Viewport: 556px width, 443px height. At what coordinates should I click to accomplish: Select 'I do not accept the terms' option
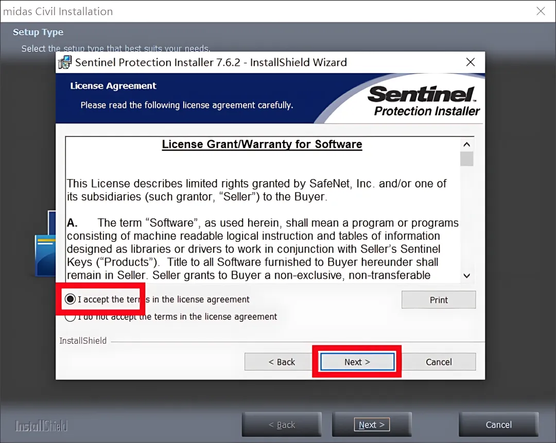(x=70, y=316)
